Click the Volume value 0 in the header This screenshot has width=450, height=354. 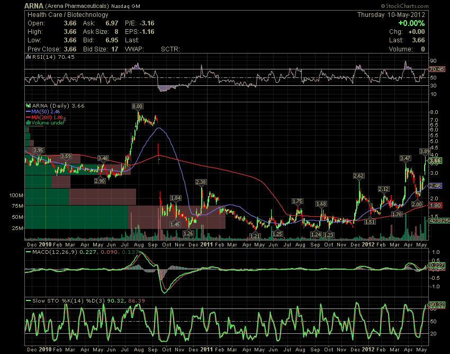(423, 49)
